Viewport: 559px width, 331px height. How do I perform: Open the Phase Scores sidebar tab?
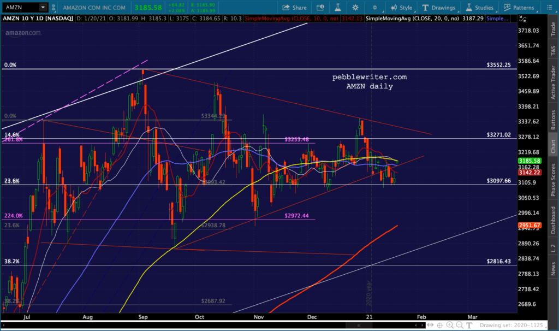point(553,180)
